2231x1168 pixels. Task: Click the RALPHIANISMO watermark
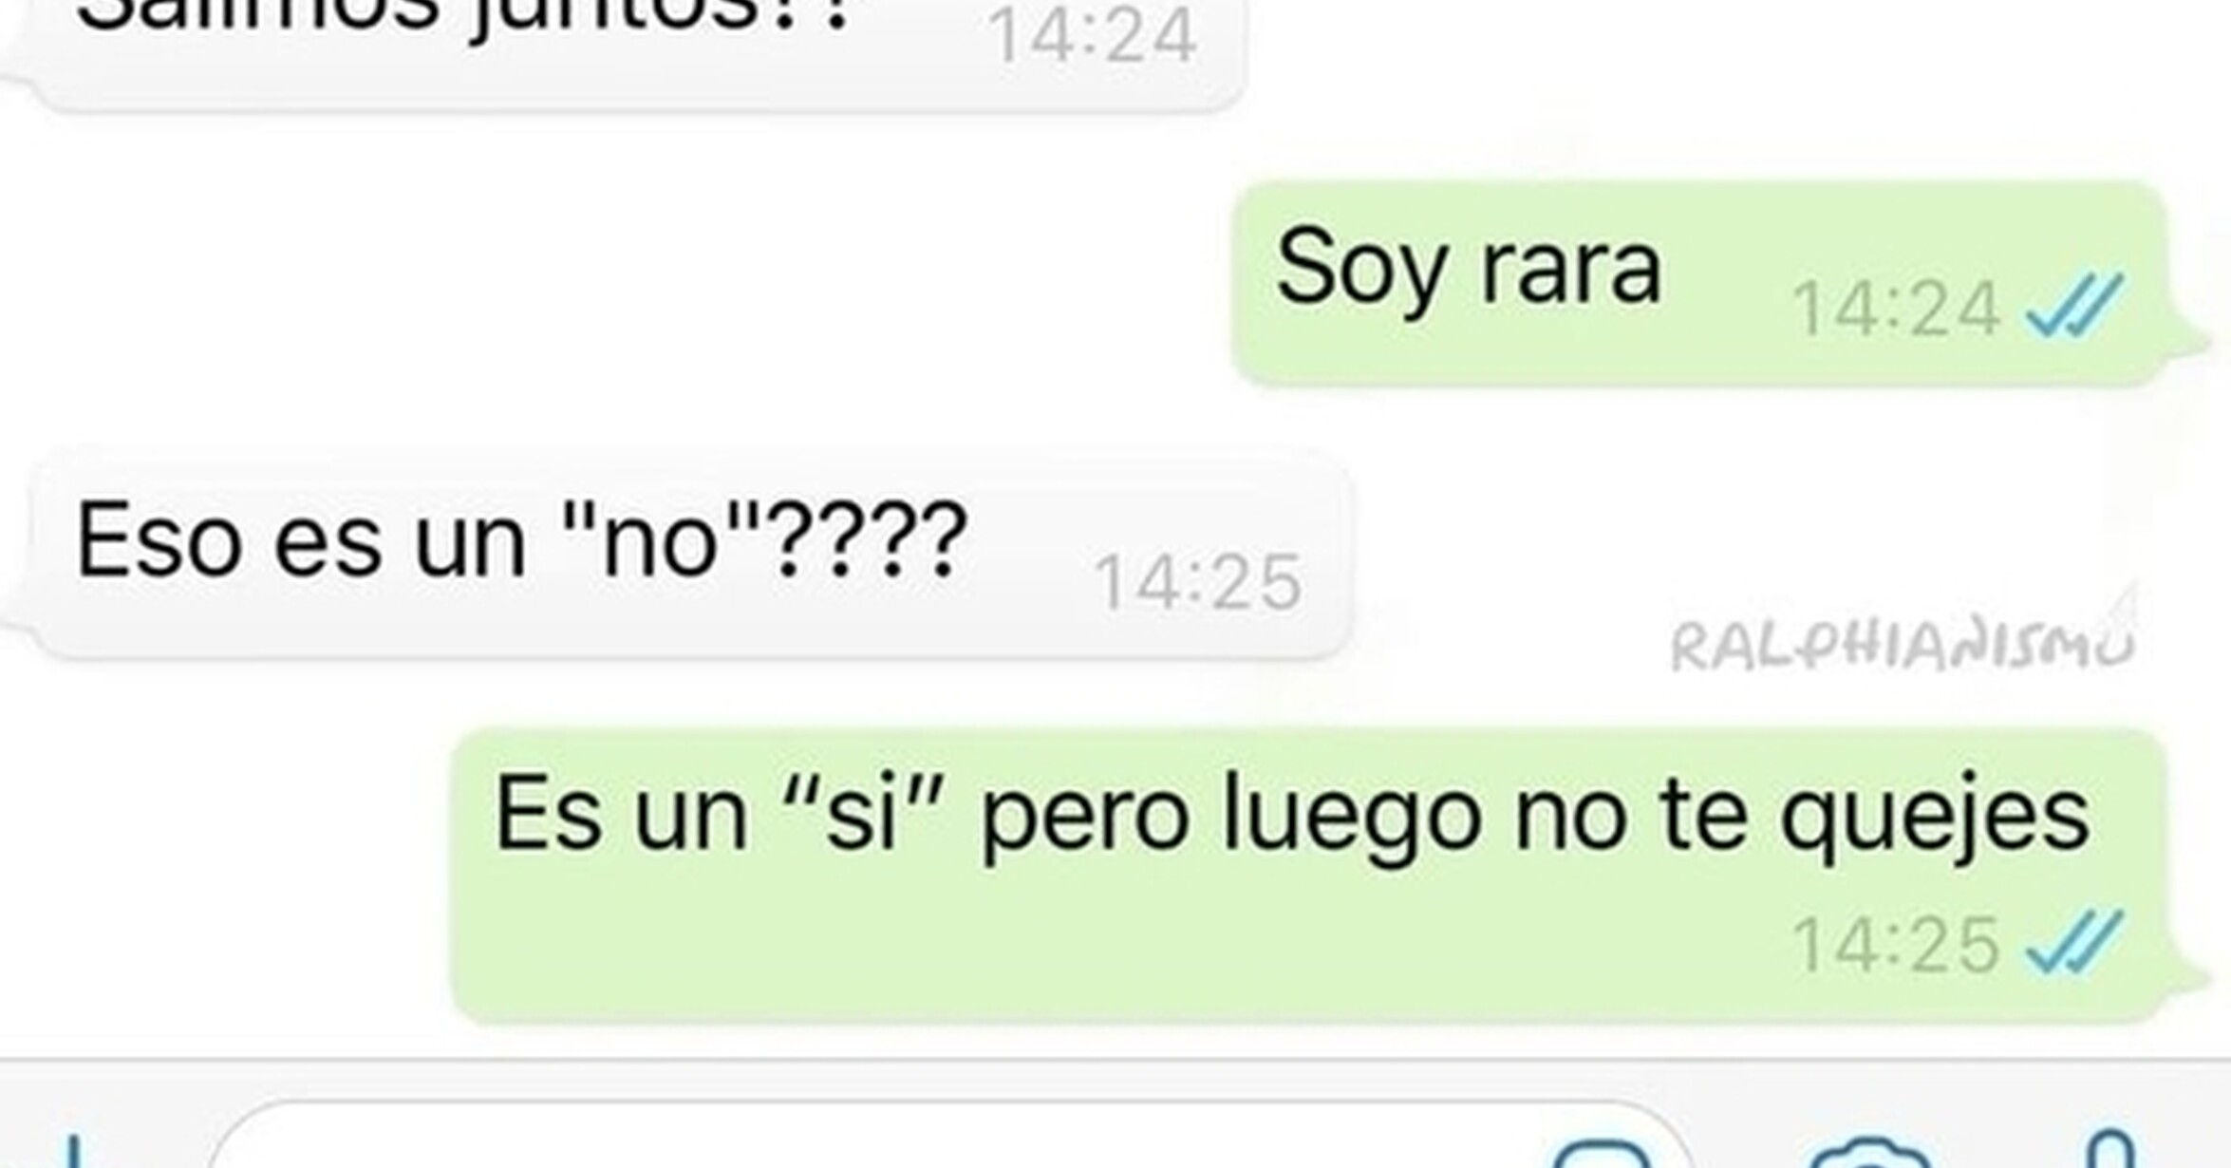(1902, 646)
